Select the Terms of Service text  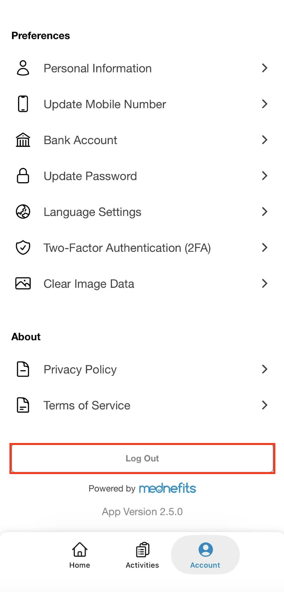87,405
